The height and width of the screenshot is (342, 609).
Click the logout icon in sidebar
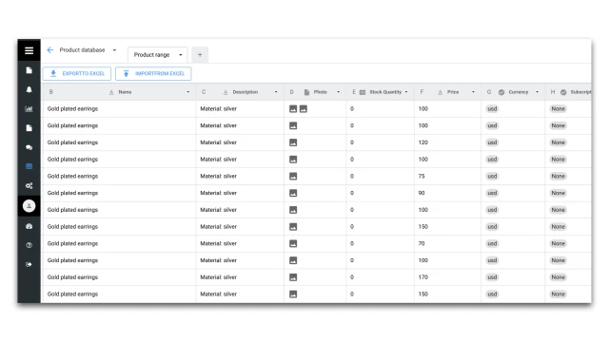pos(29,264)
